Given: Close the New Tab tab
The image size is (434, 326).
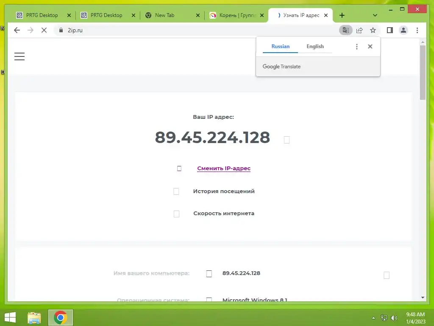Looking at the screenshot, I should point(198,16).
